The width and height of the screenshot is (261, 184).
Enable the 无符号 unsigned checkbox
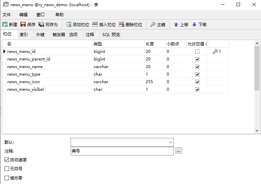7,169
